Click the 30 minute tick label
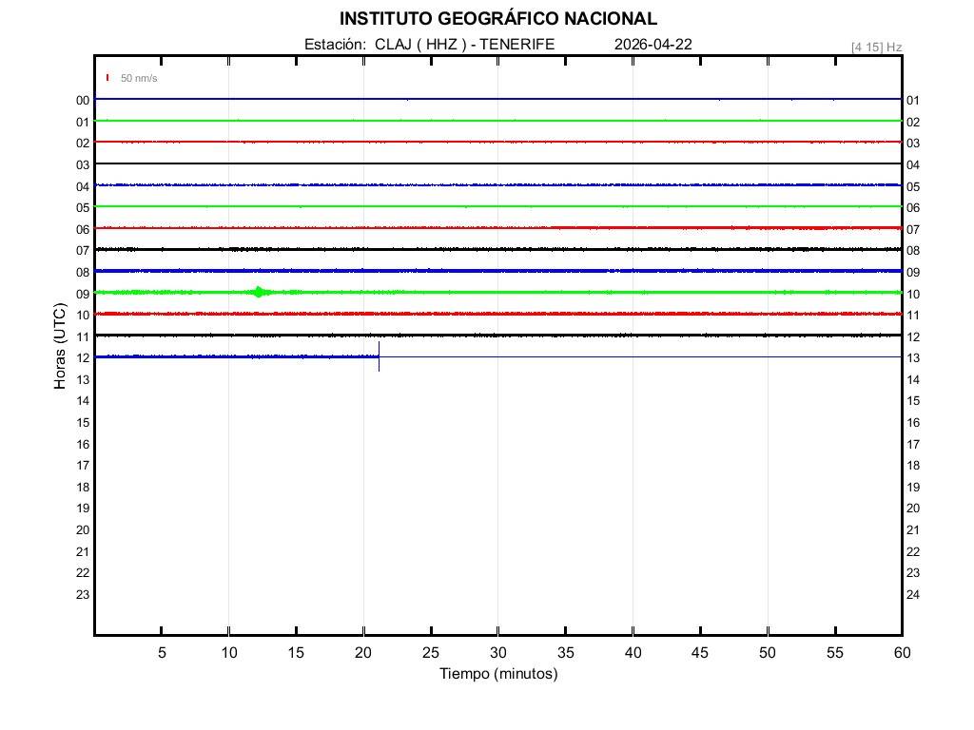 click(x=497, y=653)
